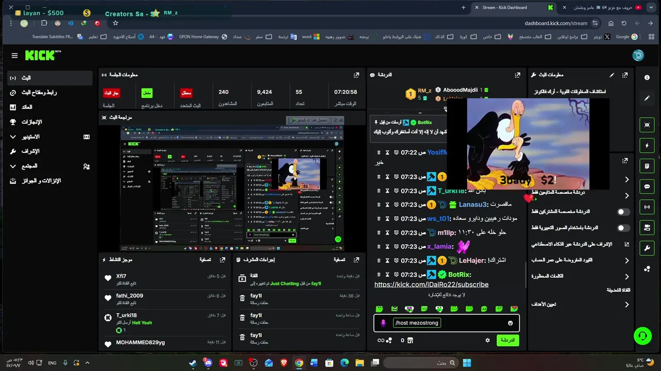Expand account age restrictions setting

627,261
